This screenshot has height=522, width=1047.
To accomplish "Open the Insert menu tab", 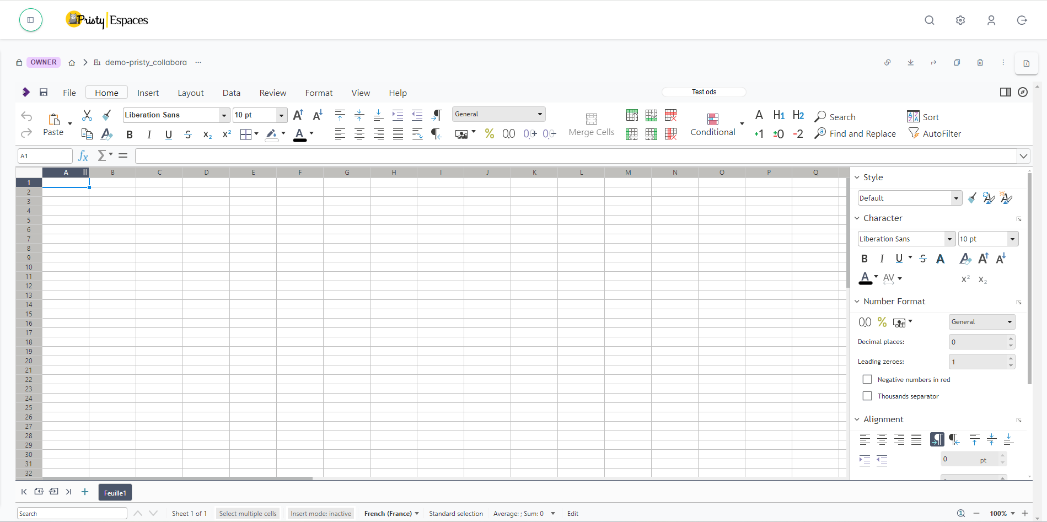I will (148, 93).
